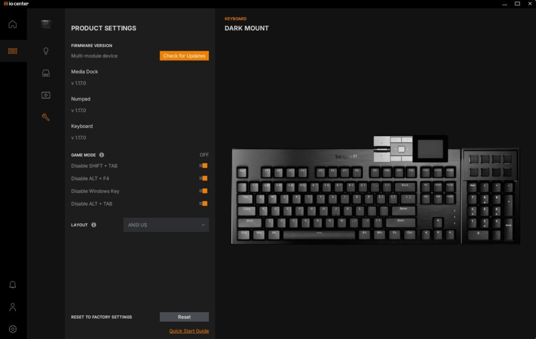This screenshot has height=339, width=536.
Task: Click the Reset factory settings button
Action: pyautogui.click(x=184, y=317)
